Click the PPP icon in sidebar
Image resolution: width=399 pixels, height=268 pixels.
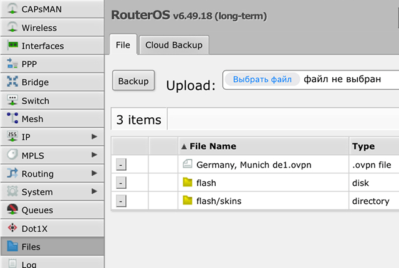click(x=12, y=64)
